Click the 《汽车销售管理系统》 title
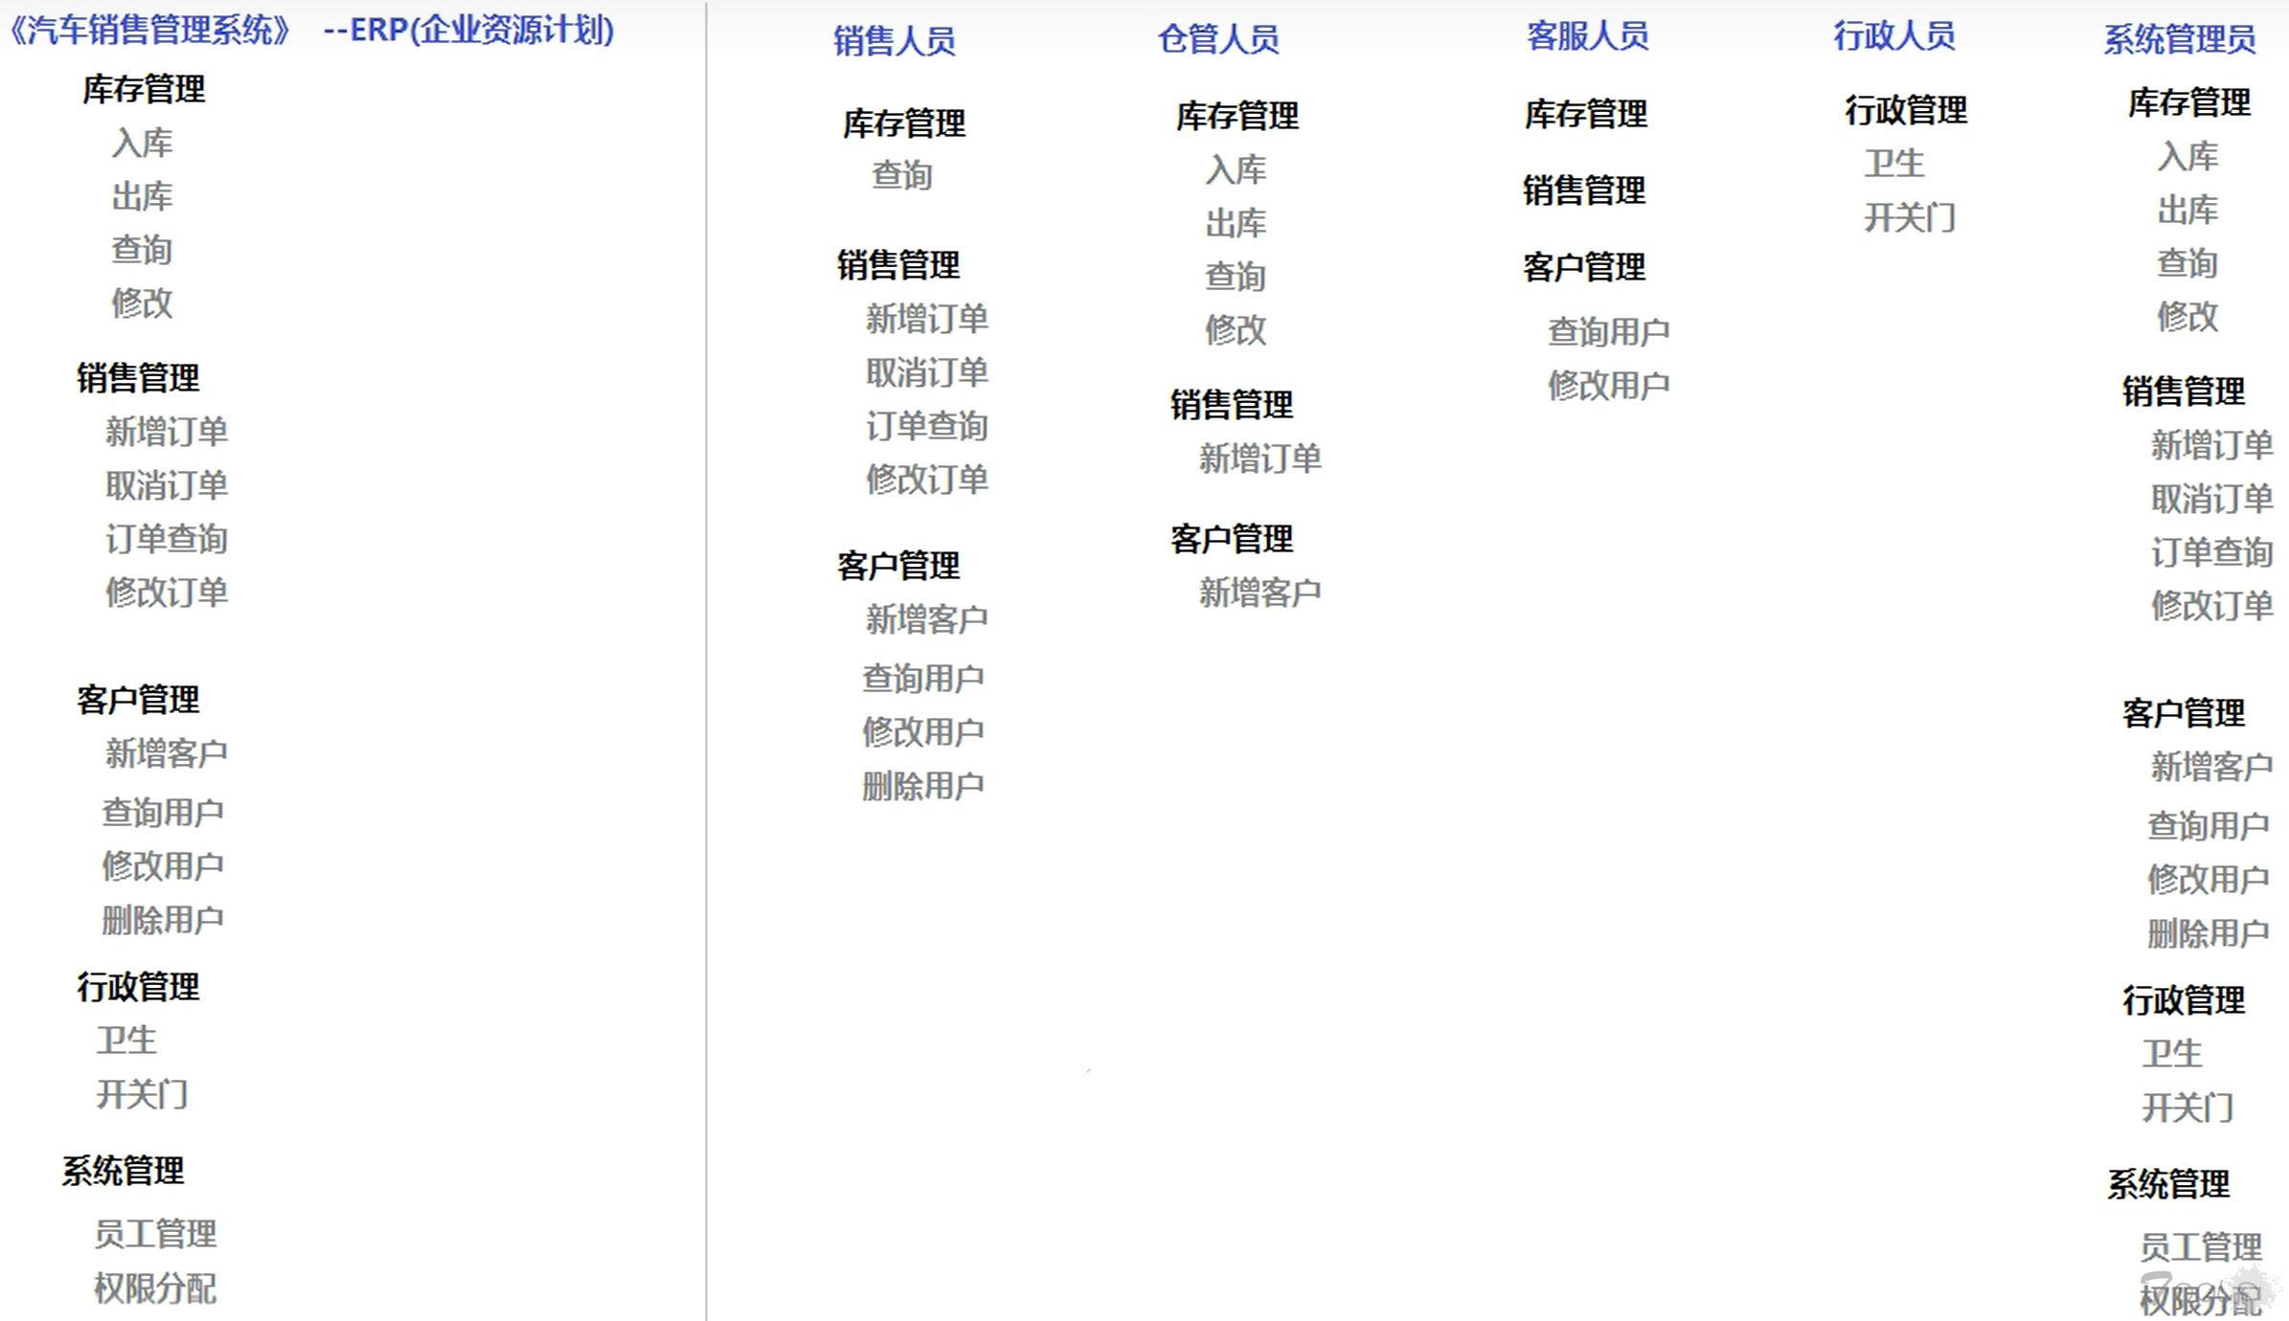 (x=149, y=31)
